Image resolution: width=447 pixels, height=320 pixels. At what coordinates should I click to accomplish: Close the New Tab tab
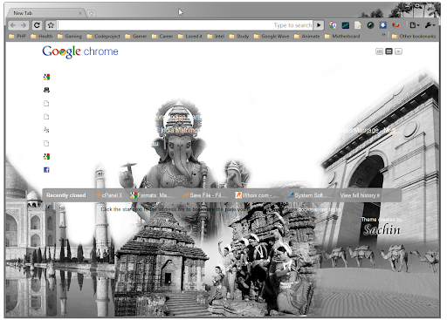point(80,13)
